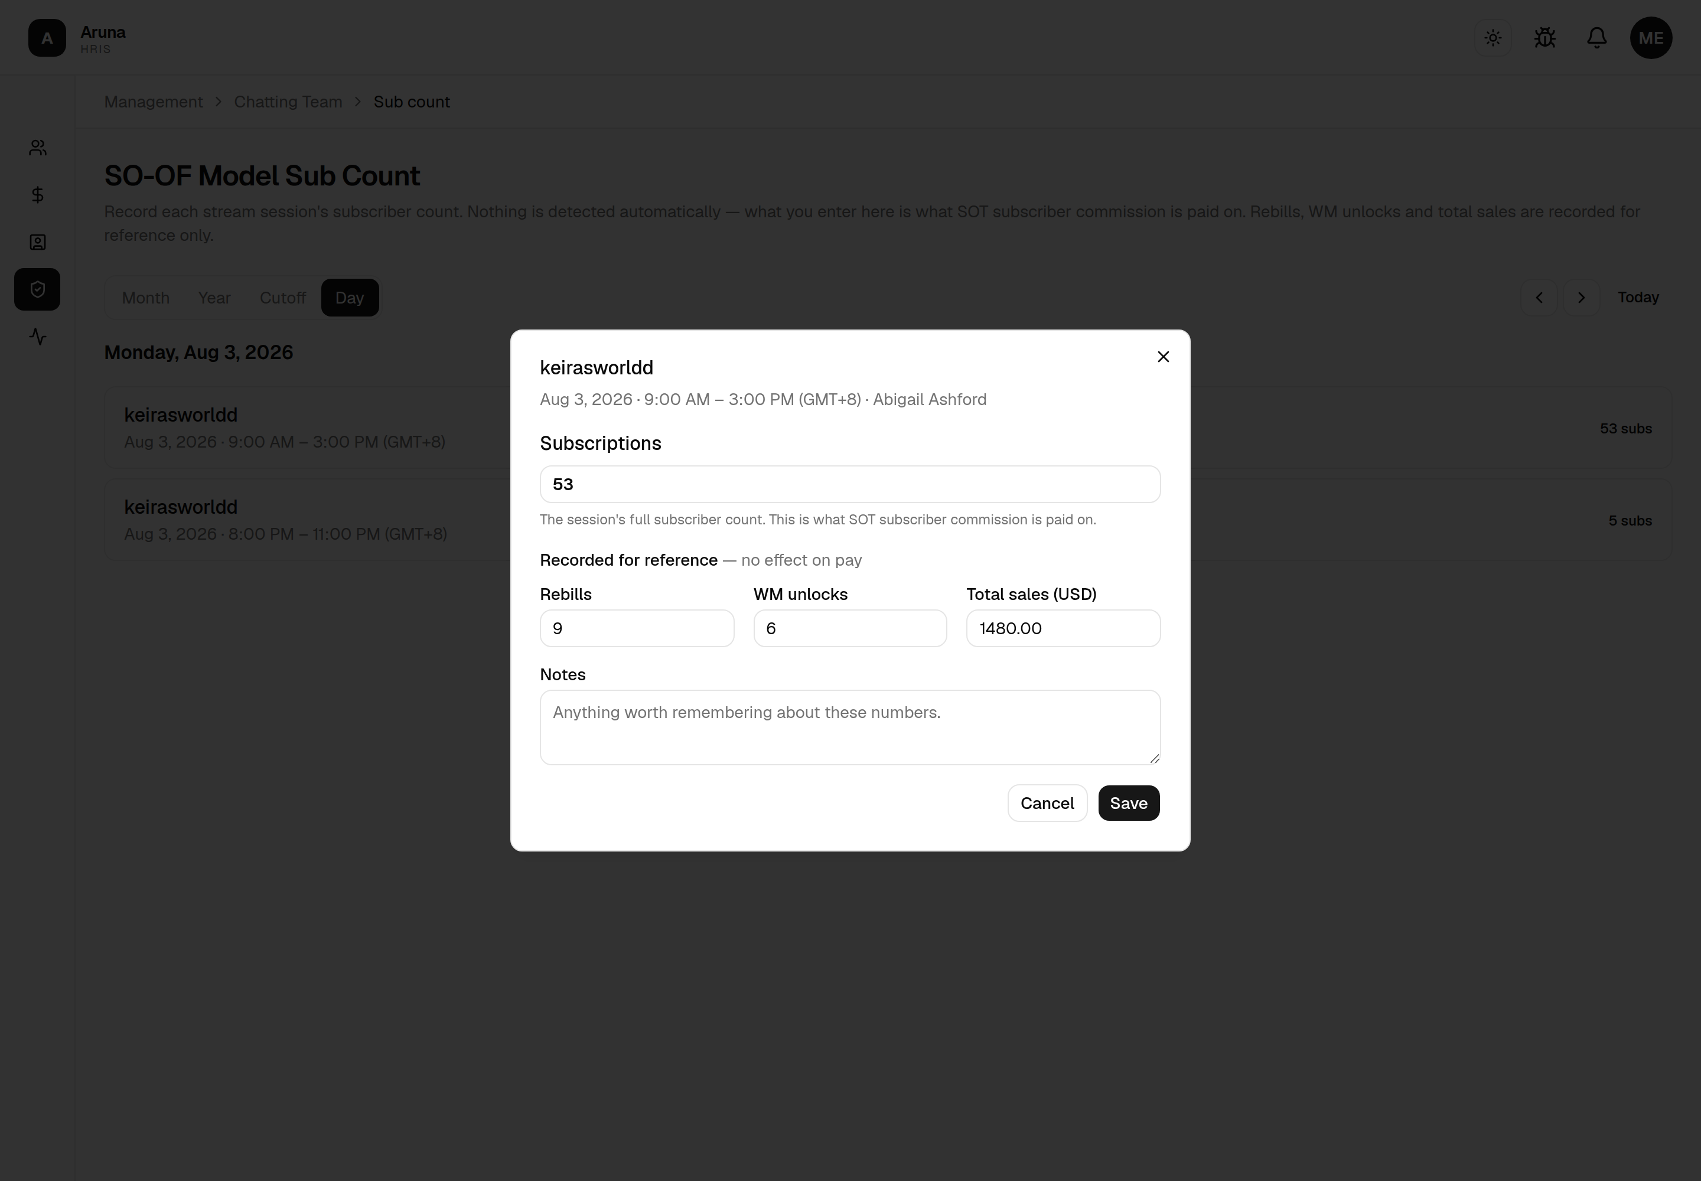The width and height of the screenshot is (1701, 1181).
Task: Click the Monday, Aug 3, 2026 heading
Action: tap(198, 352)
